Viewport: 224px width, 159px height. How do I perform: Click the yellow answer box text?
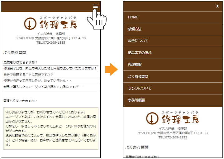pos(50,128)
